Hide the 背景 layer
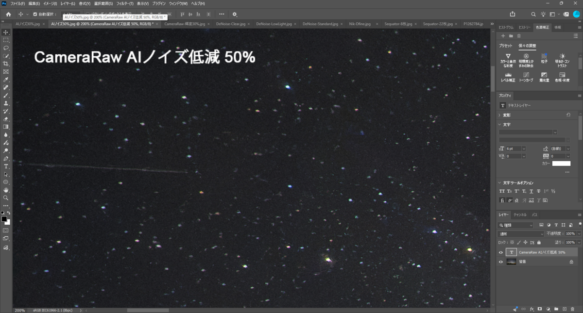This screenshot has height=313, width=583. [x=501, y=262]
